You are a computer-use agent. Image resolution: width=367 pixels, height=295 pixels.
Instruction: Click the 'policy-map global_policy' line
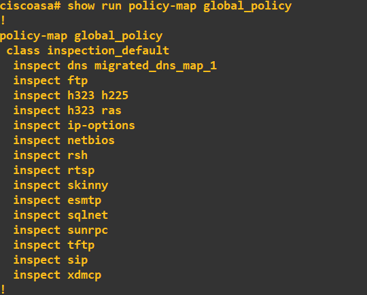(x=81, y=36)
